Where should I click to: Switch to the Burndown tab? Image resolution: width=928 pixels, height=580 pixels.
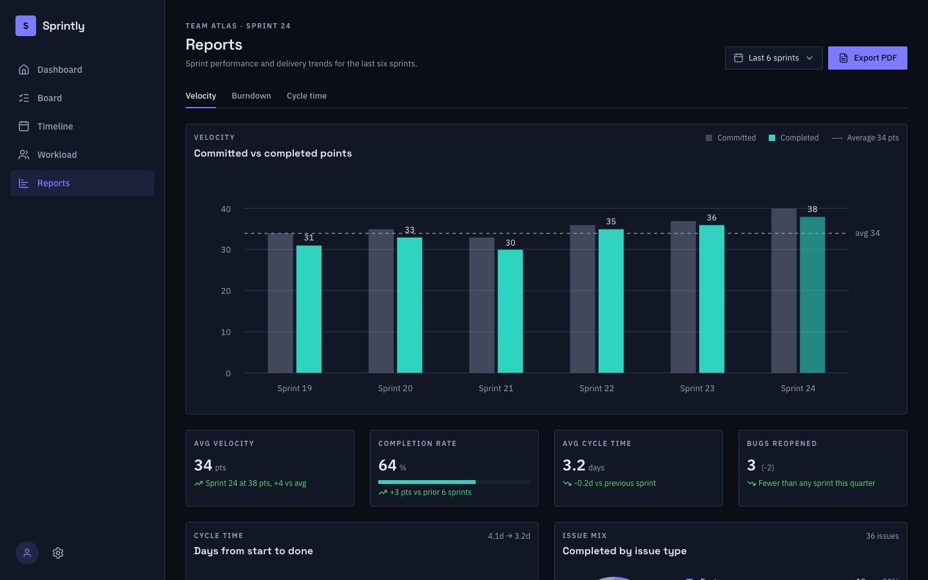[251, 96]
